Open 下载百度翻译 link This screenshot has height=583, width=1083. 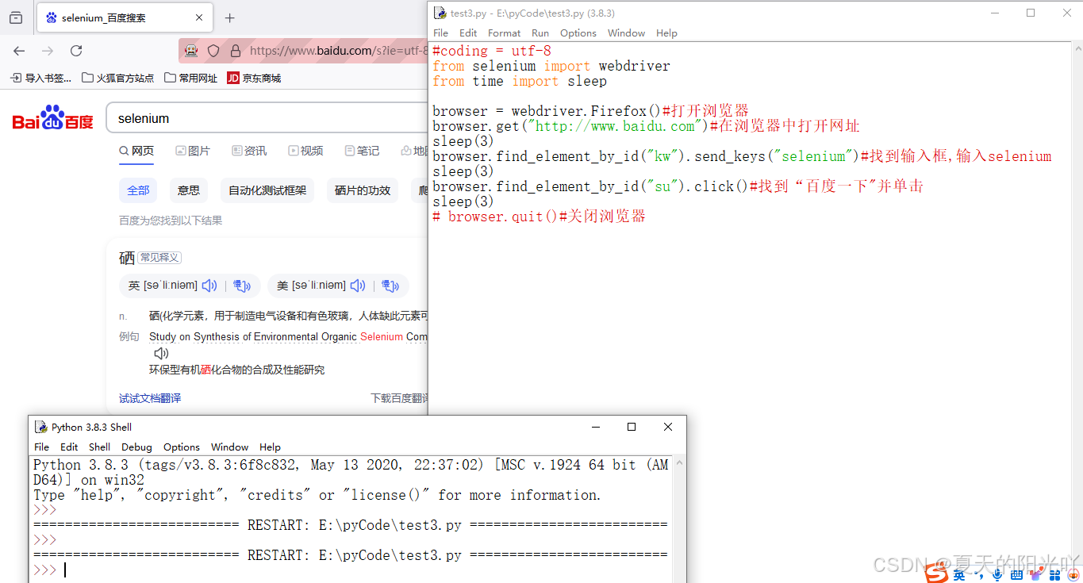pyautogui.click(x=399, y=398)
